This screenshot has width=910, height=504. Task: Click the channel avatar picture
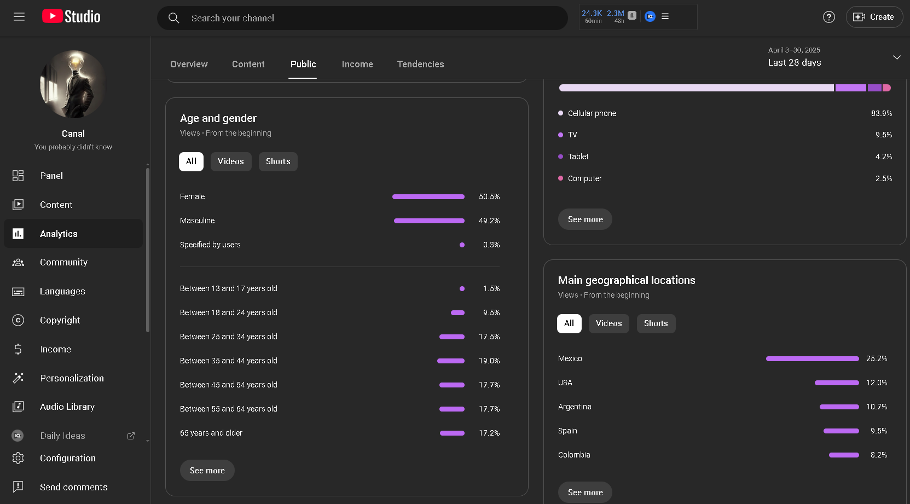[x=73, y=84]
